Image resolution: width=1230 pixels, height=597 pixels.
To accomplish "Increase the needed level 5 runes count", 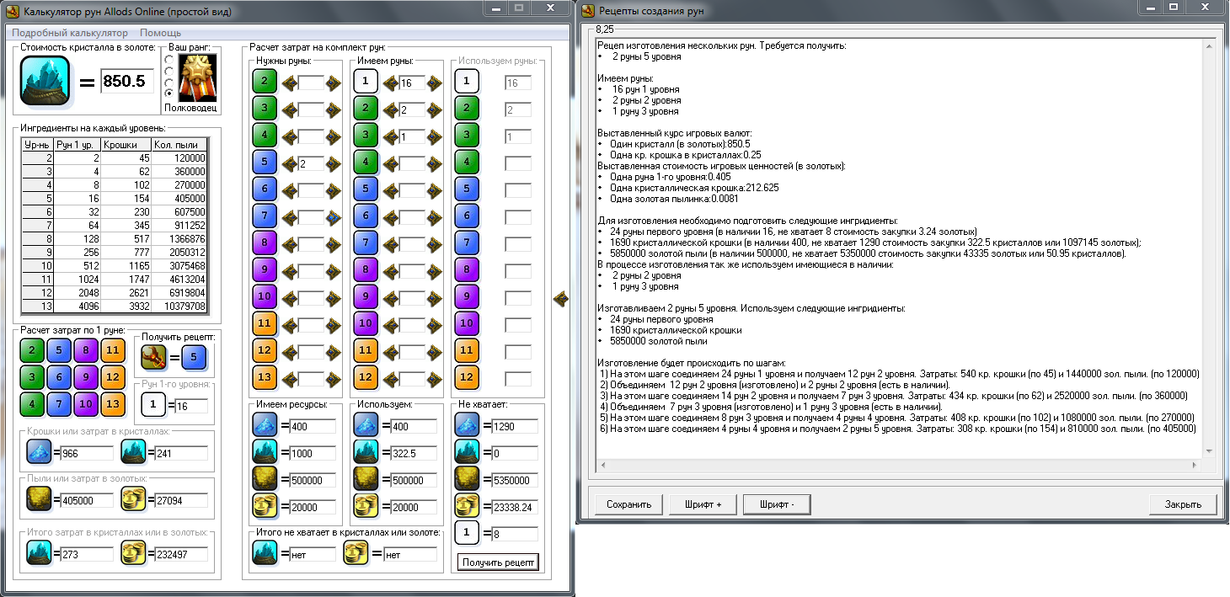I will point(333,163).
